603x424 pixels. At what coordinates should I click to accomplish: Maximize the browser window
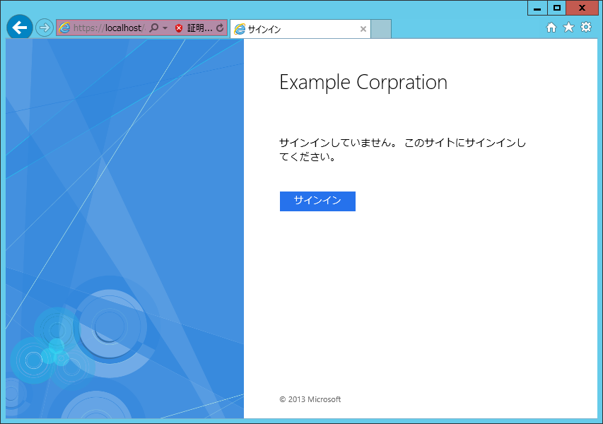point(556,8)
